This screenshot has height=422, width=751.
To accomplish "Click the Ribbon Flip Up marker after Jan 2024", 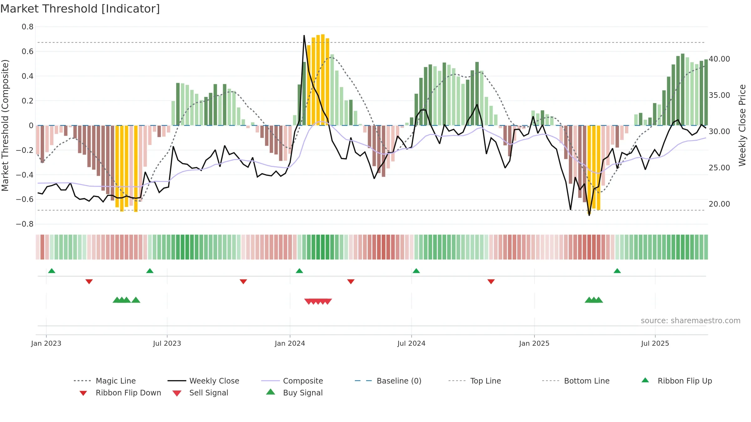I will [299, 271].
